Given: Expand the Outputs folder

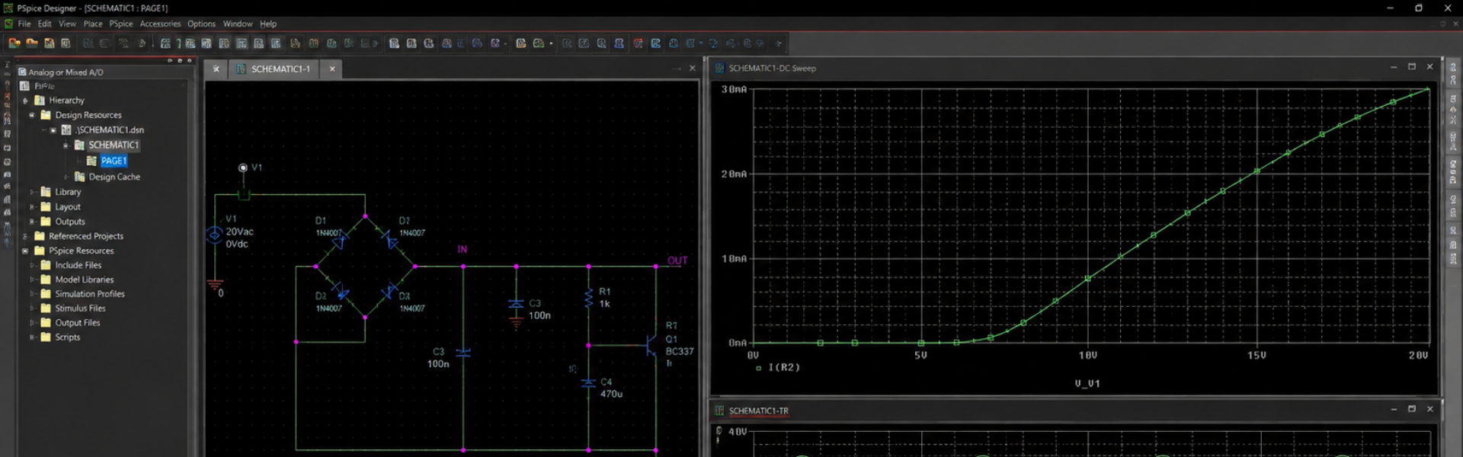Looking at the screenshot, I should coord(32,222).
